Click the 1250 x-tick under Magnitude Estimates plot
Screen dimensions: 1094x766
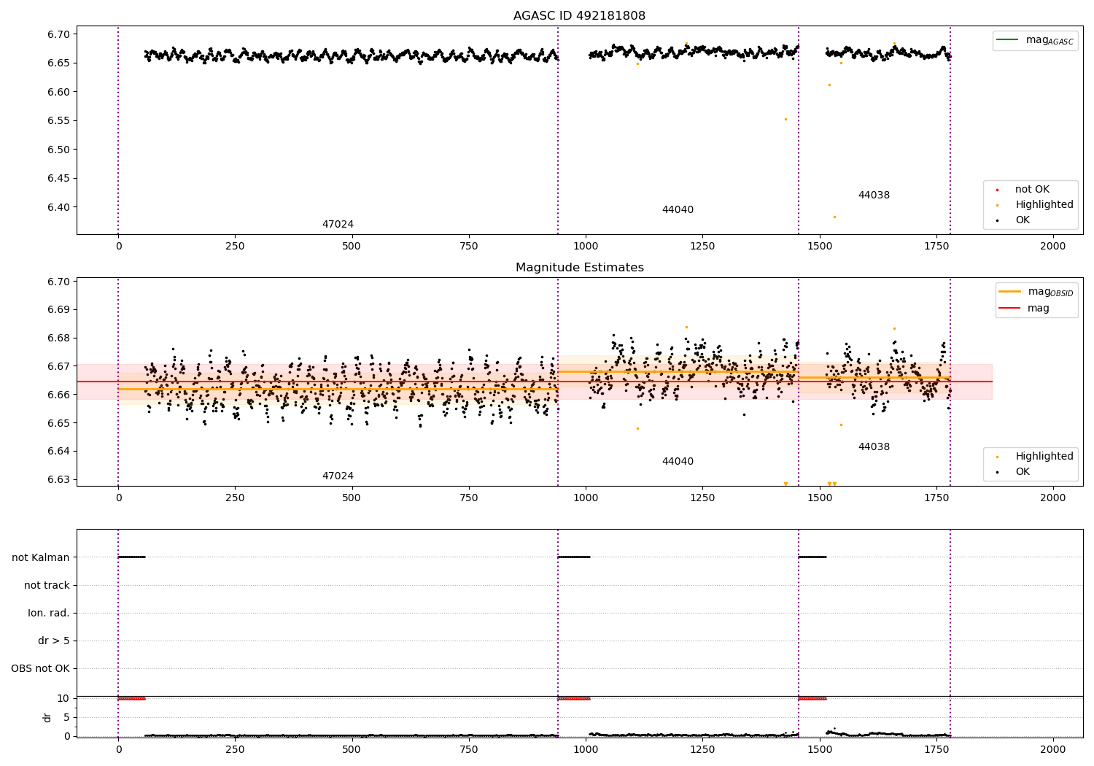[x=702, y=498]
